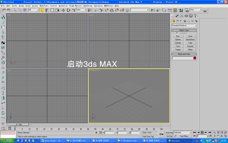Viewport: 228px width, 143px height.
Task: Activate the Select and Rotate tool
Action: click(68, 10)
